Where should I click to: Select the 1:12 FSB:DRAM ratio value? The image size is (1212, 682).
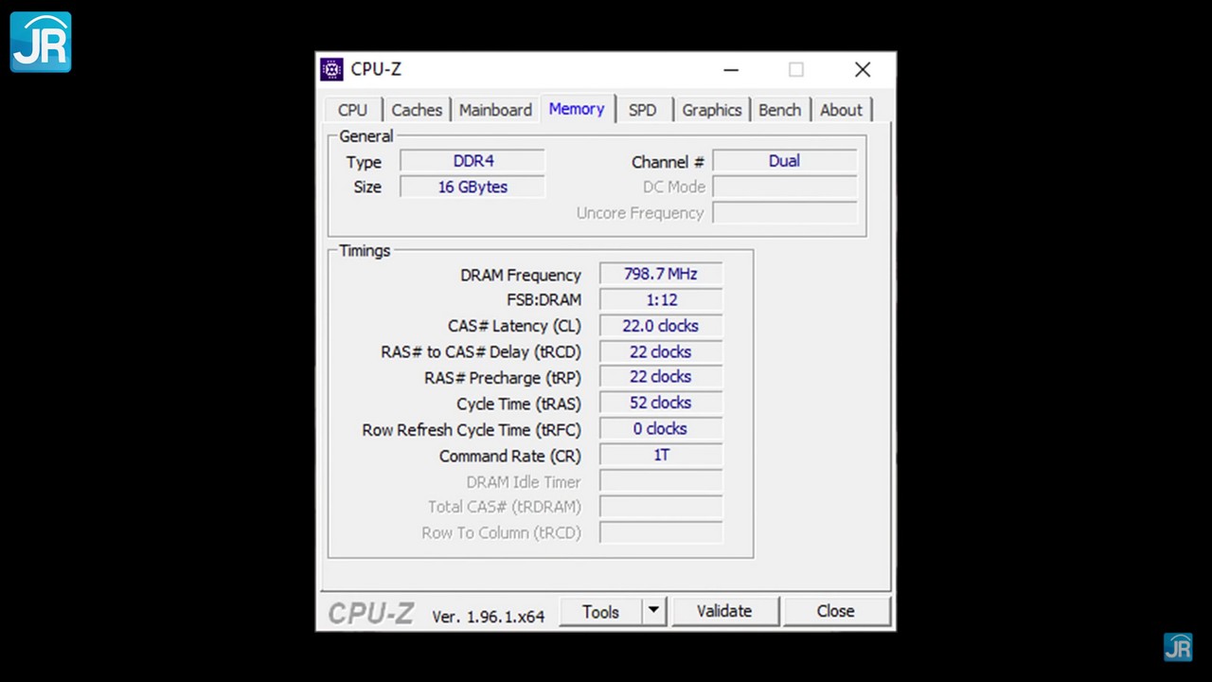pos(661,299)
